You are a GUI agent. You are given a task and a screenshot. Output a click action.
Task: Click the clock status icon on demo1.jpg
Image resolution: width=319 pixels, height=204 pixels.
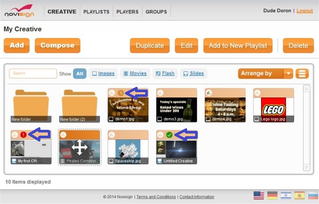121,93
